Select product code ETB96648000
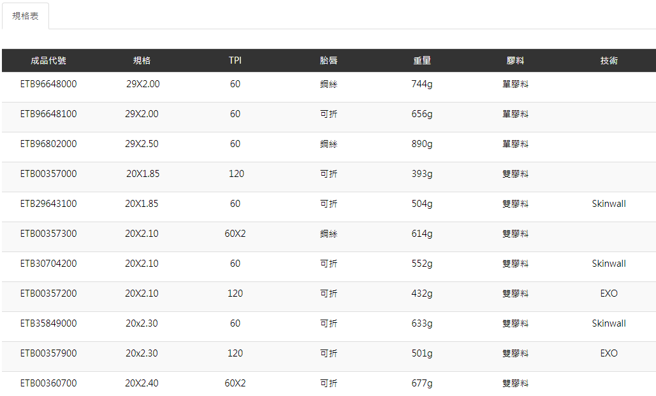This screenshot has height=396, width=656. tap(48, 84)
